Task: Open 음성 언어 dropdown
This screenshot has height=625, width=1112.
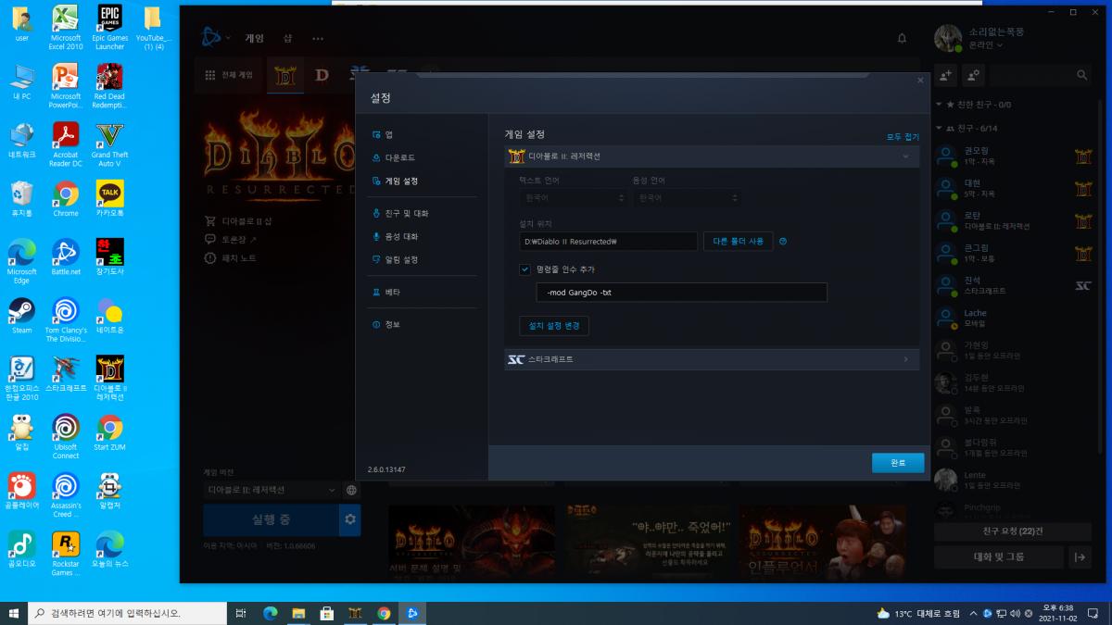Action: click(686, 197)
